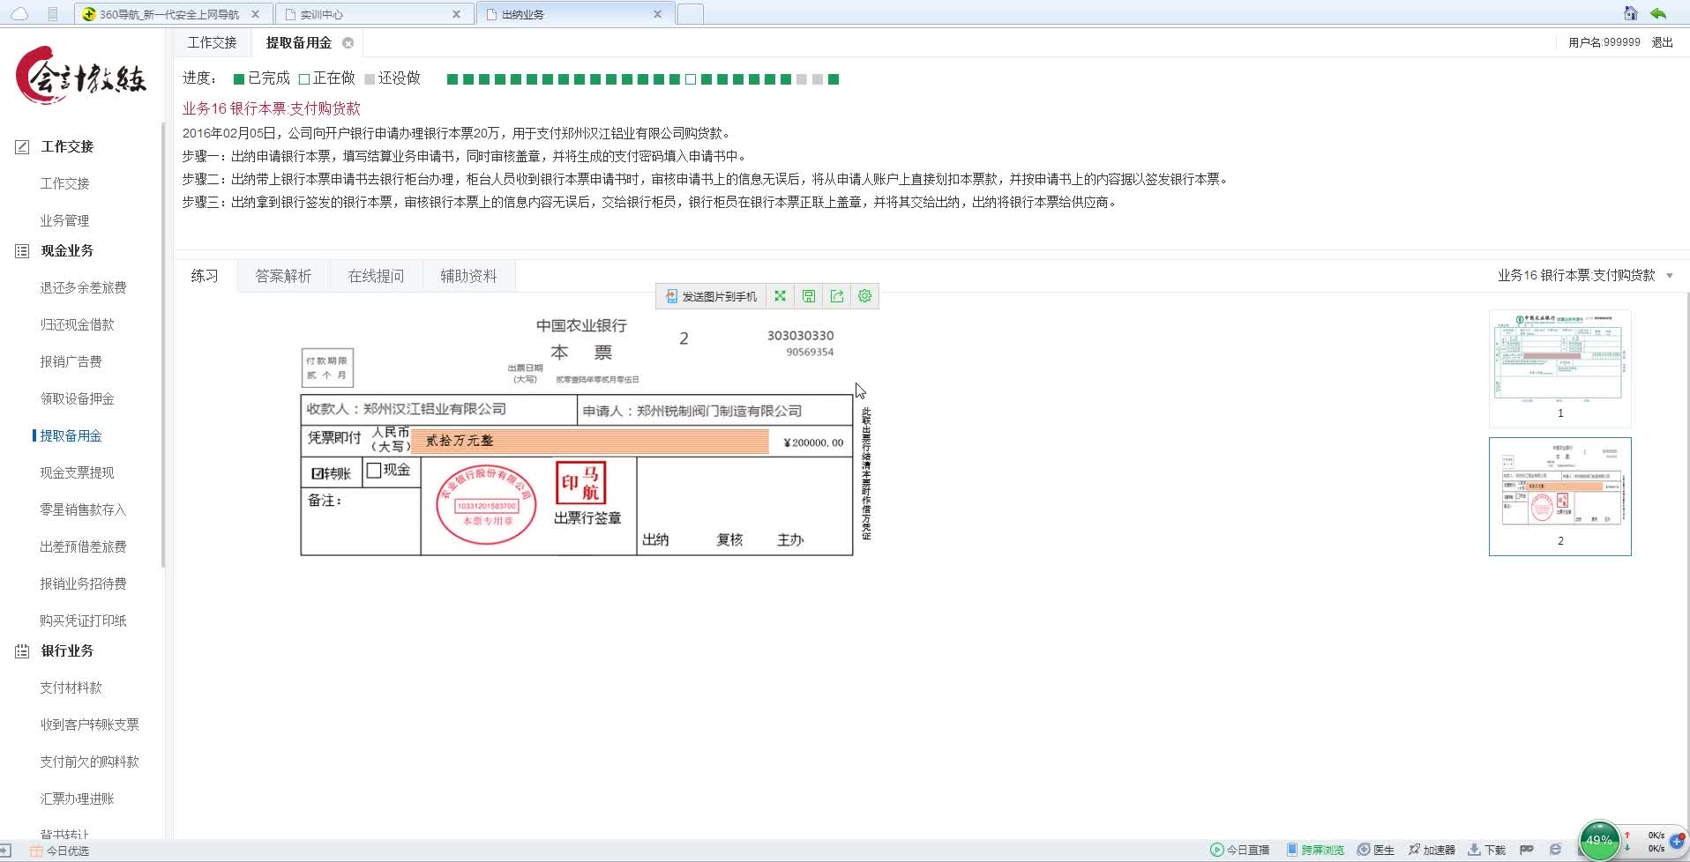Click the sidebar vertical scrollbar
Screen dimensions: 1690x862
(x=163, y=344)
